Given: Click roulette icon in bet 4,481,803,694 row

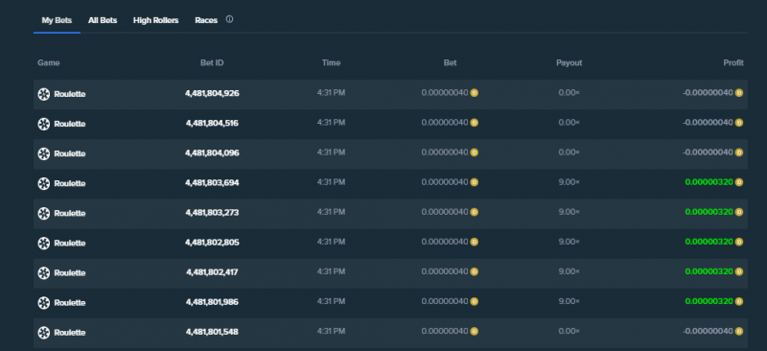Looking at the screenshot, I should click(44, 183).
